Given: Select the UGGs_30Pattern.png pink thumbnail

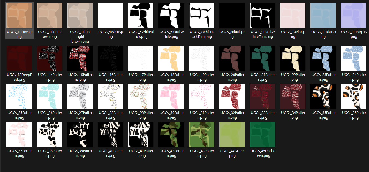Looking at the screenshot, I should (171, 96).
